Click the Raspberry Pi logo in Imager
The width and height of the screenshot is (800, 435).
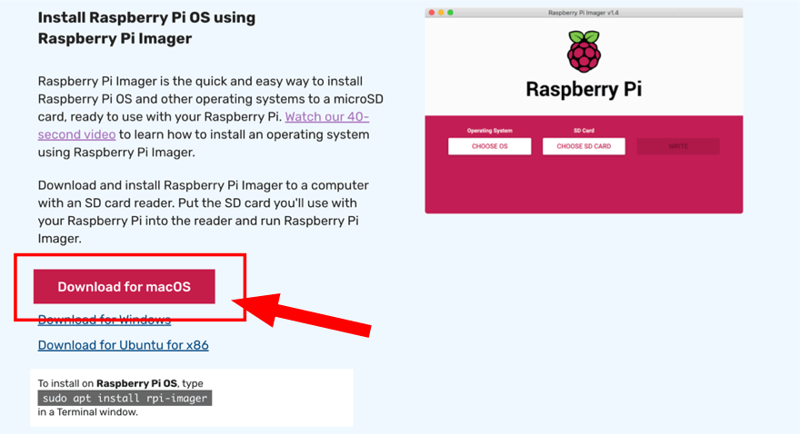click(x=584, y=52)
